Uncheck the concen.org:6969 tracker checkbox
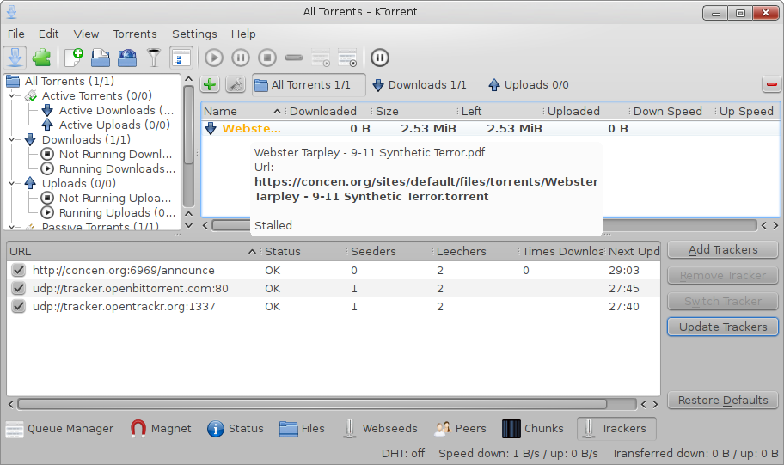This screenshot has height=465, width=784. [19, 270]
